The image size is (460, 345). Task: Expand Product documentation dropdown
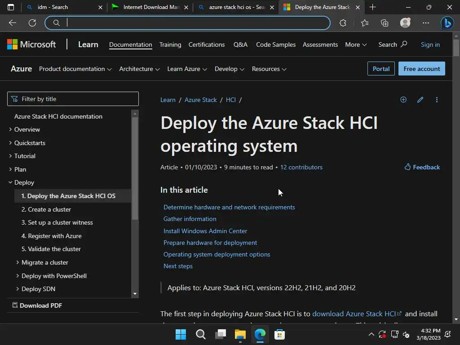click(x=75, y=69)
